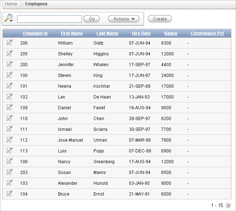Edit employee 102 Lex De Haan
This screenshot has height=211, width=236.
[x=9, y=96]
